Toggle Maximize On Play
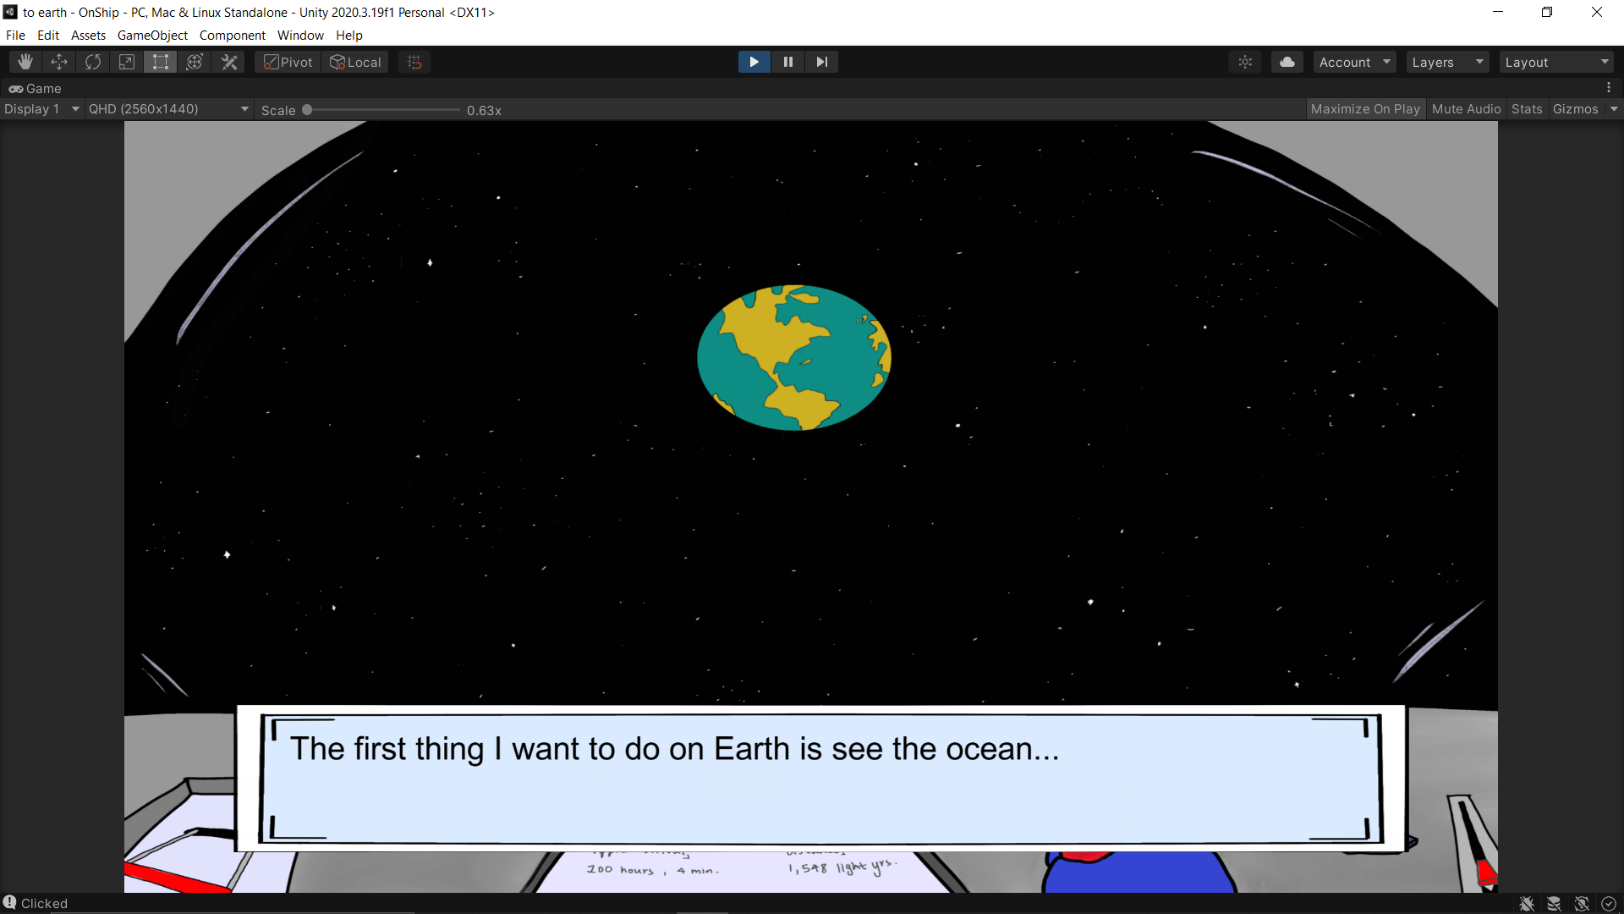Screen dimensions: 1624x914 pos(1364,109)
